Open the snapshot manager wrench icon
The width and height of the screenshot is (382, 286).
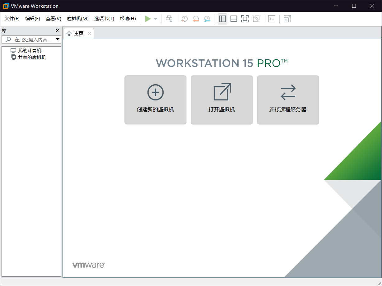tap(207, 19)
